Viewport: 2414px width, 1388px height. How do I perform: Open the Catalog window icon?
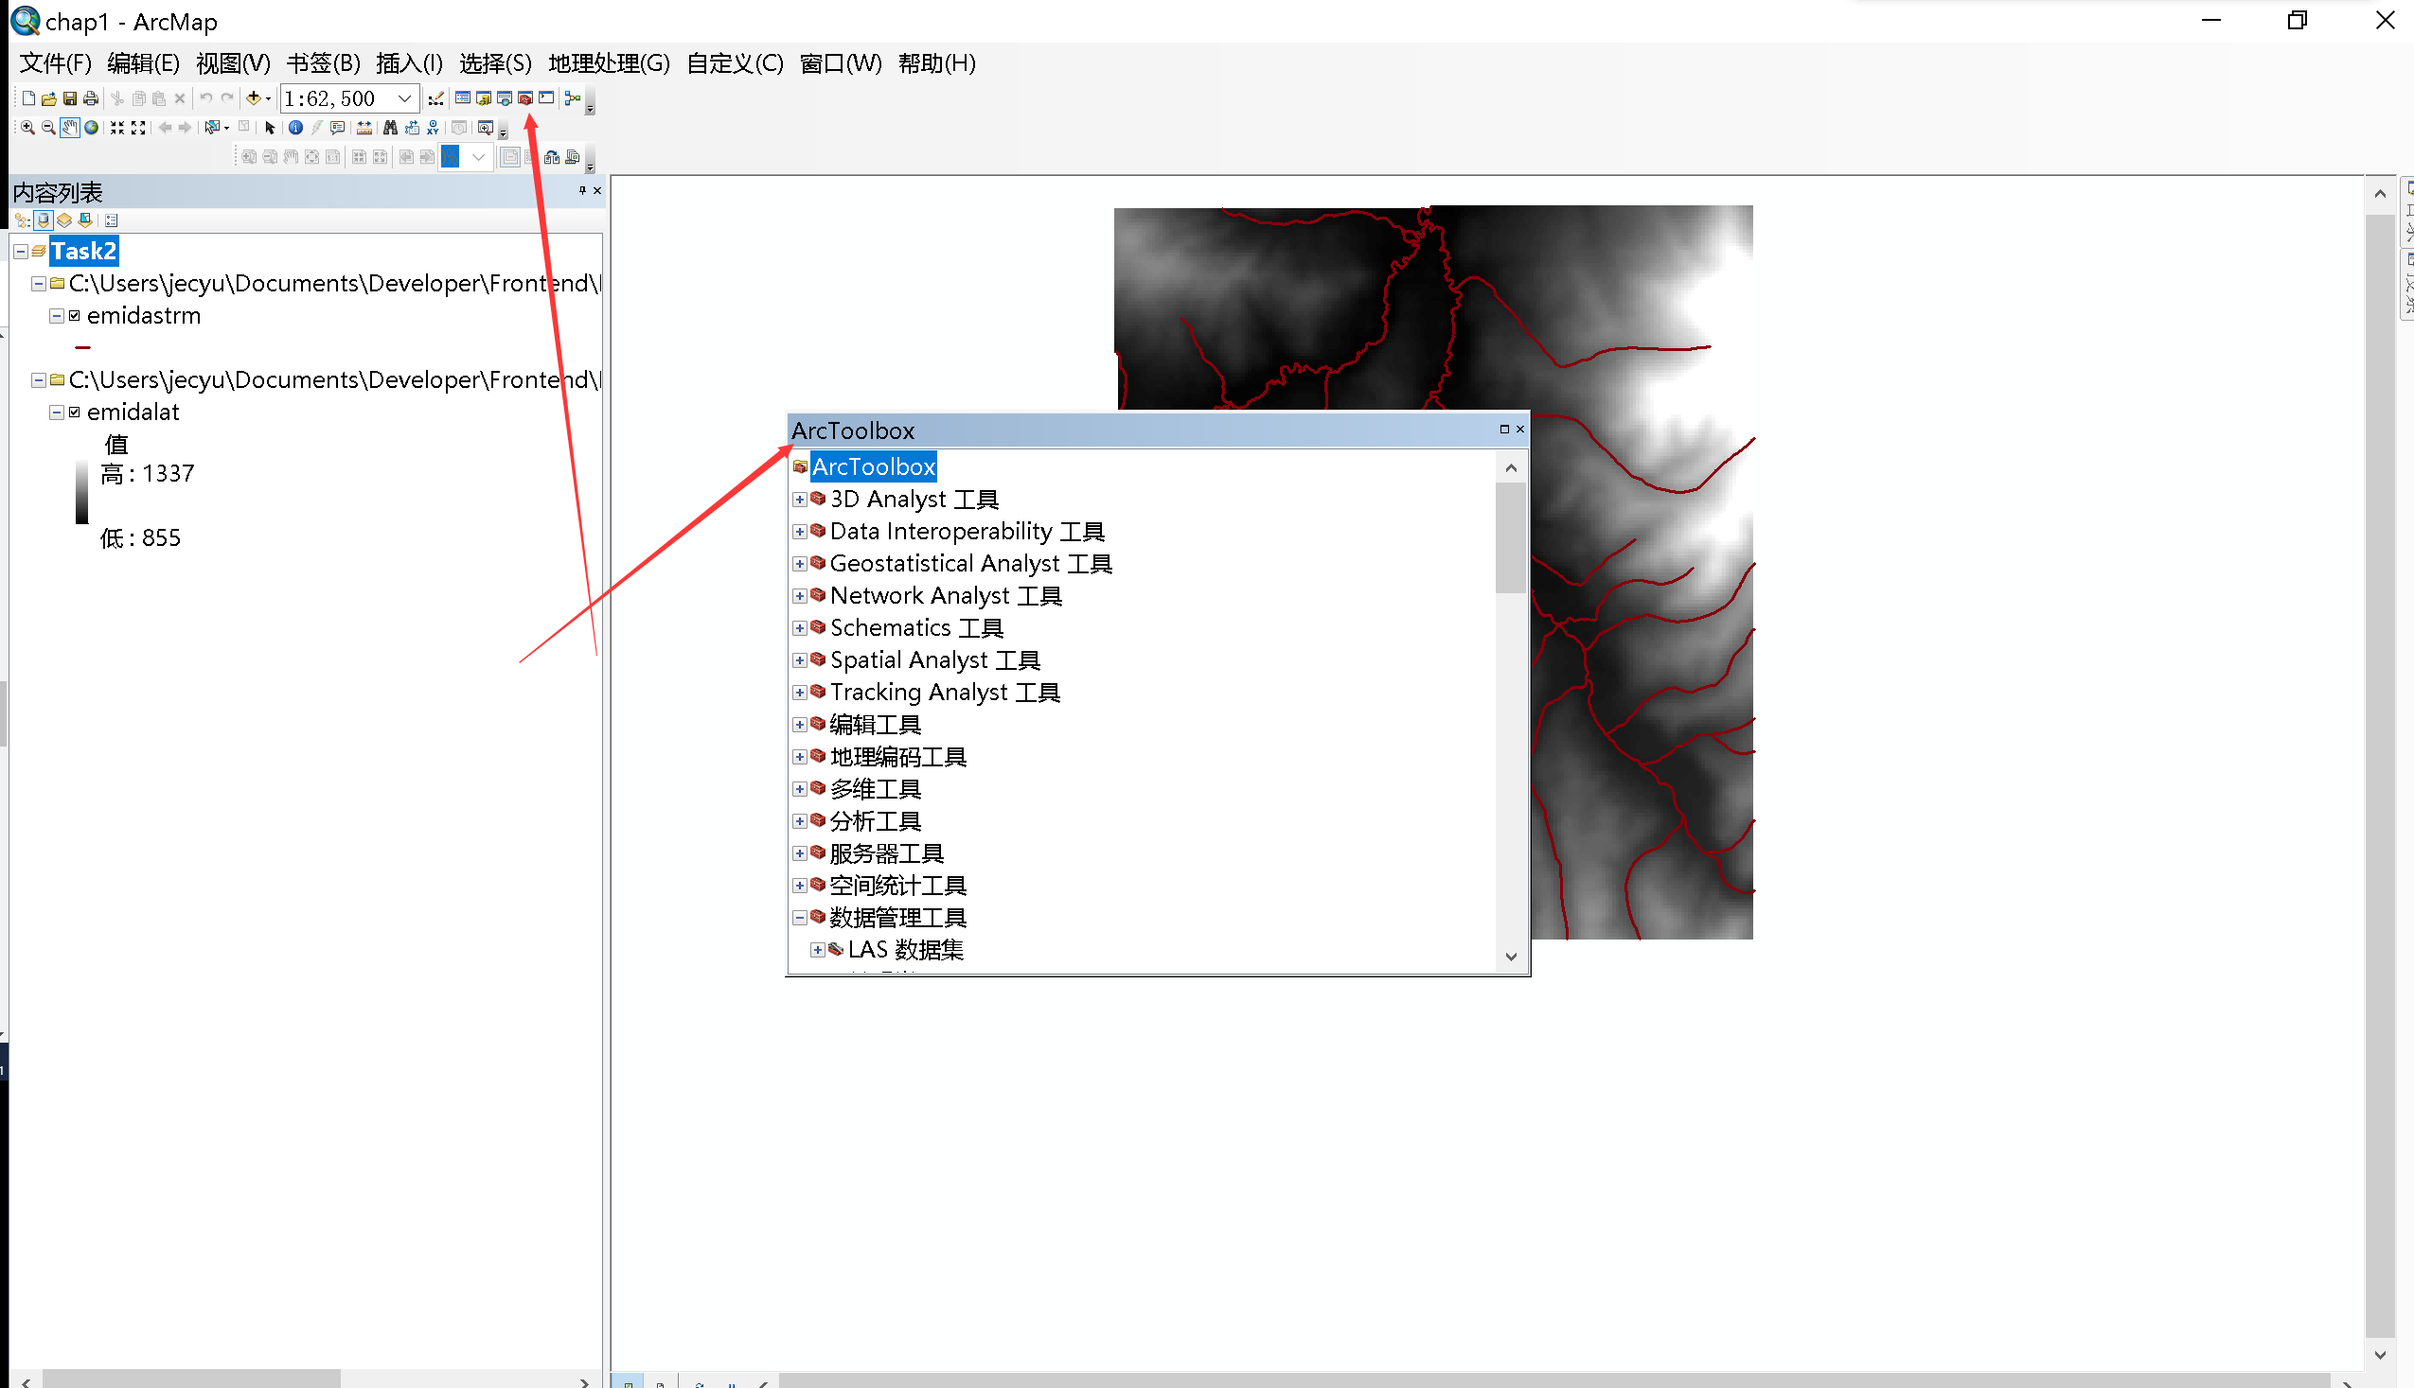pos(484,98)
